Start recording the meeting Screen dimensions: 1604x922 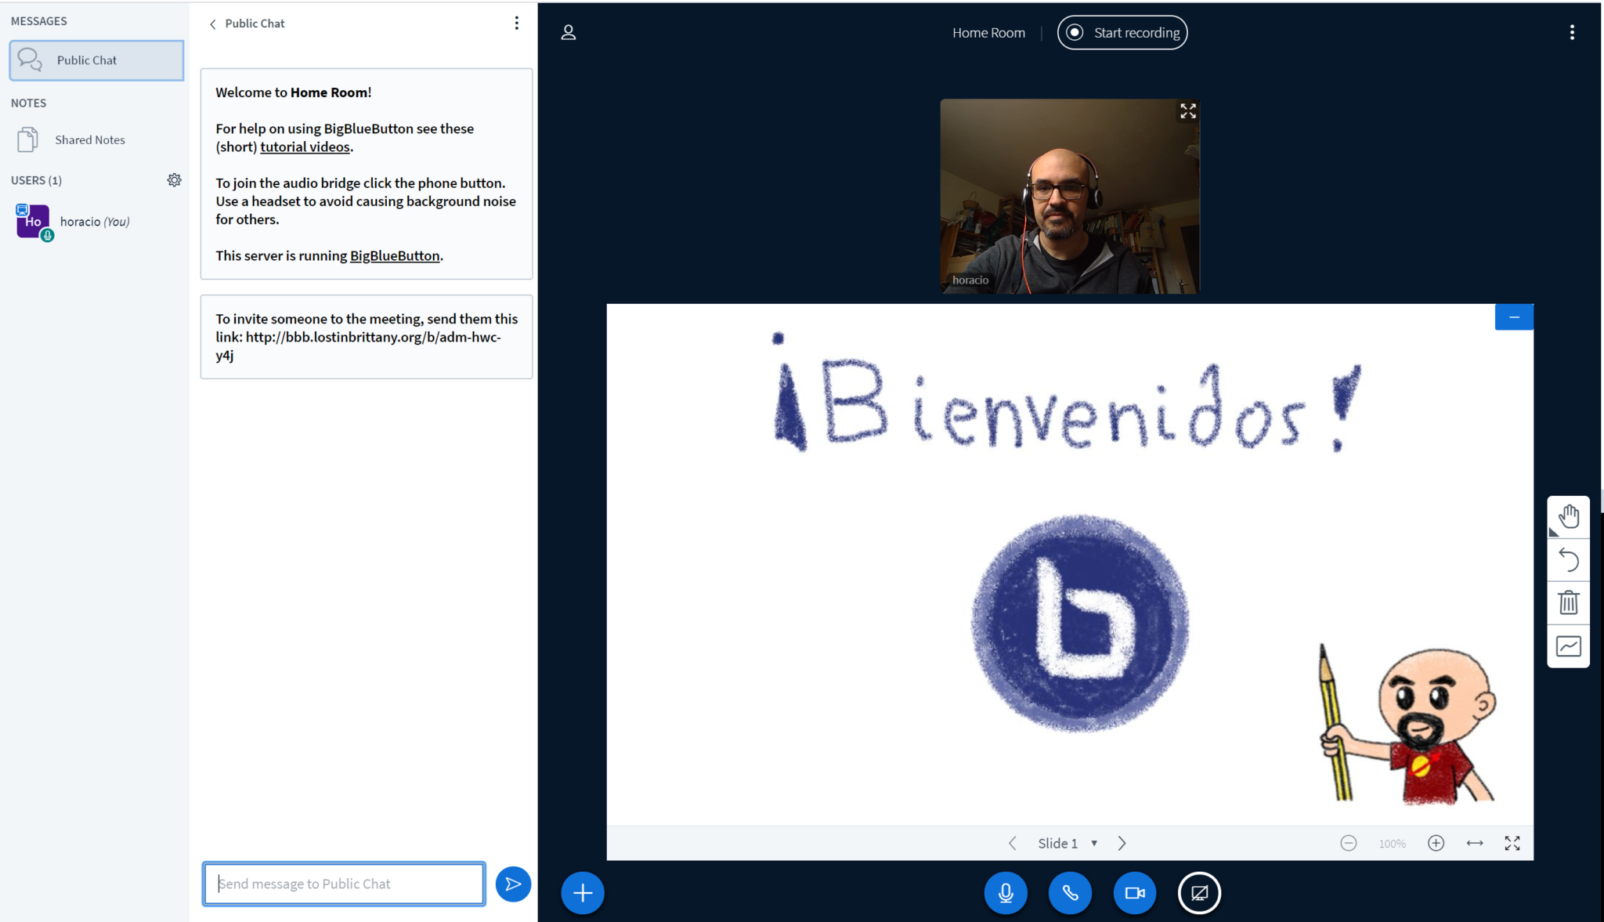tap(1122, 32)
